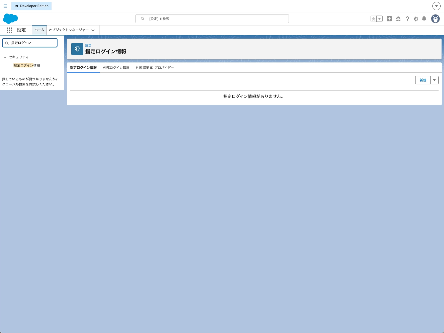Open the hamburger menu at top left
444x333 pixels.
5,6
